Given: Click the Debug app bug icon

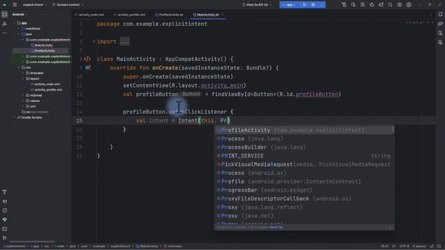Looking at the screenshot, I should point(313,5).
